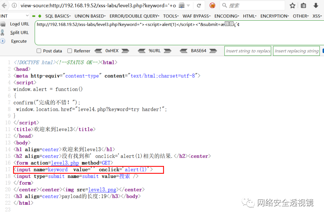Viewport: 324px width, 217px height.
Task: Encode URL with right %URL arrow
Action: pos(168,51)
